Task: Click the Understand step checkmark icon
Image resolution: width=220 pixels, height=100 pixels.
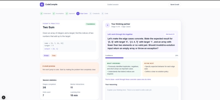Action: [41, 14]
